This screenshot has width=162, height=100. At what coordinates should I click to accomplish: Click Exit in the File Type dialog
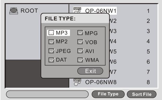tap(90, 71)
